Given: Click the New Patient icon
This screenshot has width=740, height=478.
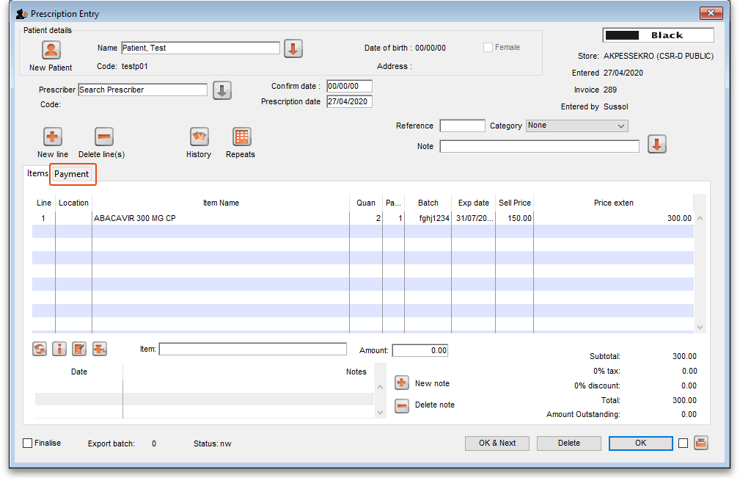Looking at the screenshot, I should (x=51, y=50).
